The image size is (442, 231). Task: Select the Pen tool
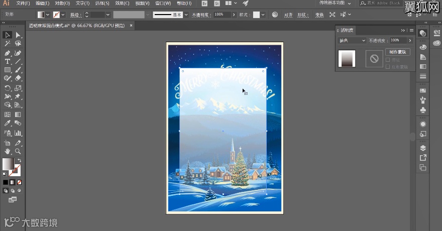coord(8,53)
